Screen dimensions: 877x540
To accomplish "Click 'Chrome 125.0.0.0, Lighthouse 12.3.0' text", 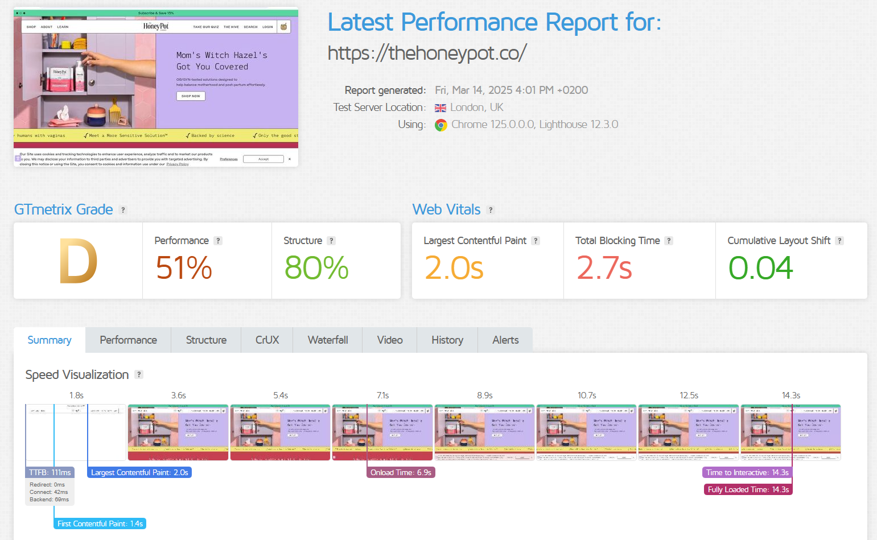I will (x=535, y=125).
